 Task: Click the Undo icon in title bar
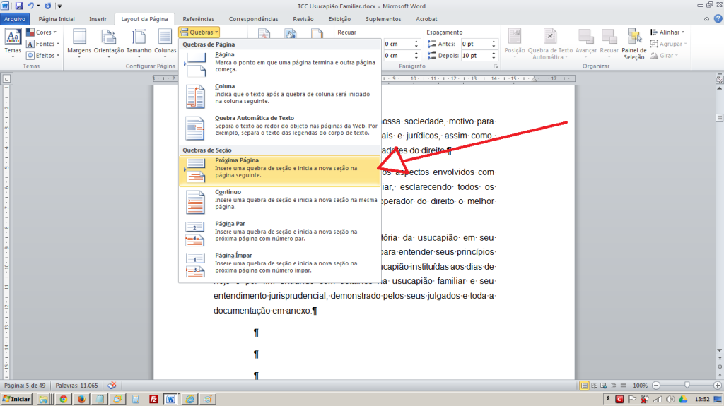tap(30, 6)
